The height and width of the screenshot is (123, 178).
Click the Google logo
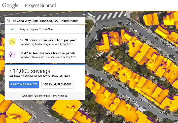click(10, 6)
